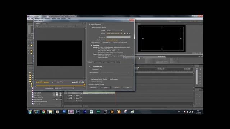Switch to the Output tab

(44, 23)
